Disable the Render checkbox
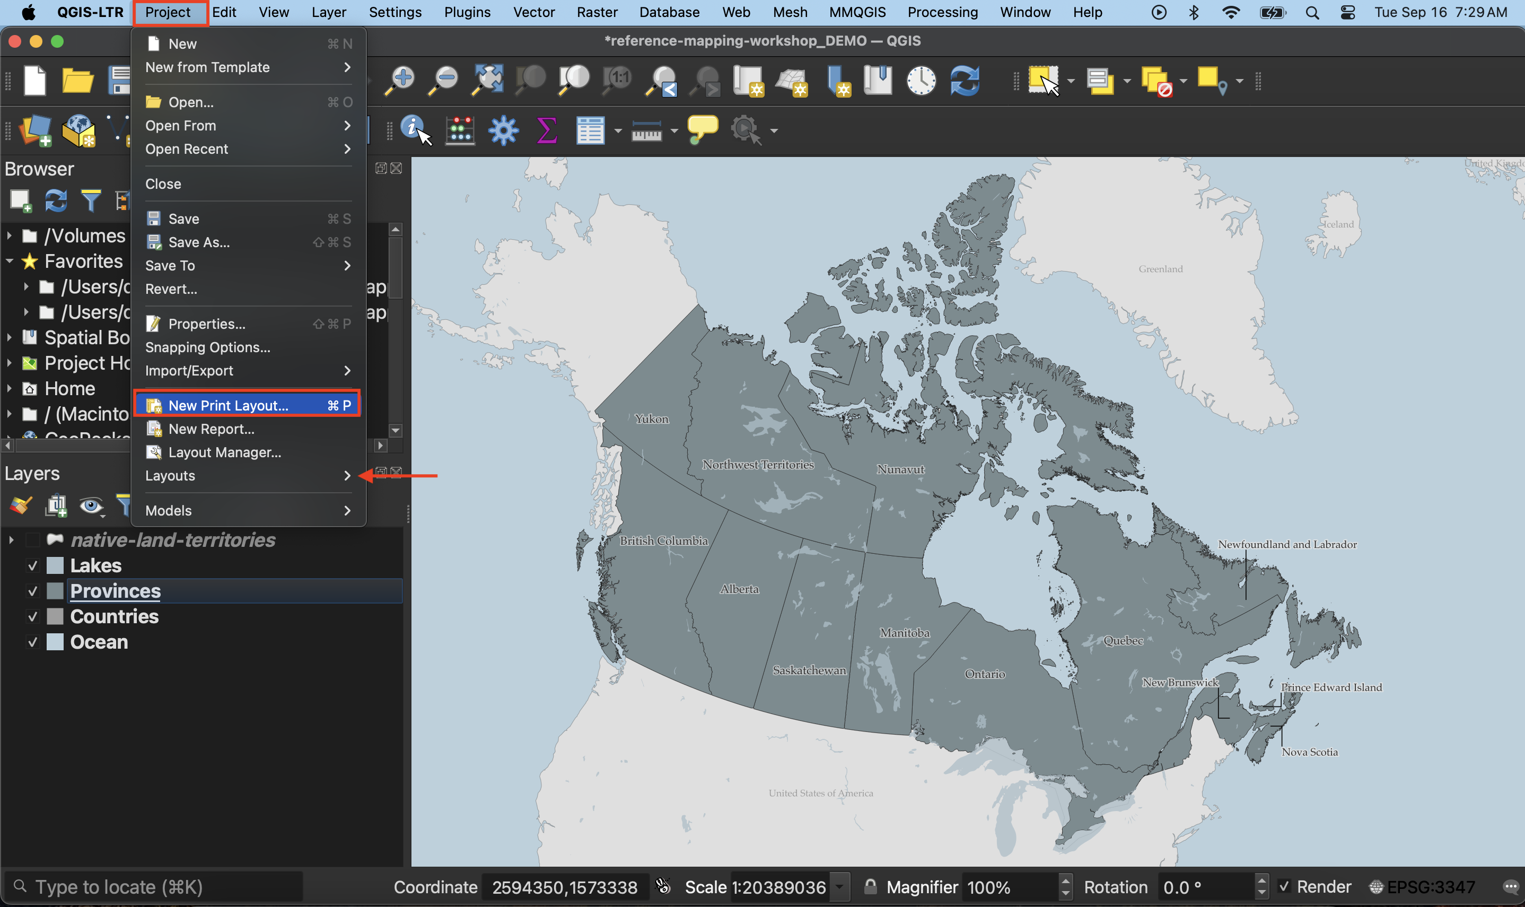Image resolution: width=1525 pixels, height=907 pixels. point(1284,887)
